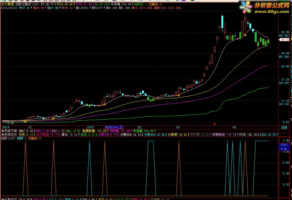The width and height of the screenshot is (292, 200).
Task: Click the FT55:21.40 magenta value
Action: pos(84,4)
